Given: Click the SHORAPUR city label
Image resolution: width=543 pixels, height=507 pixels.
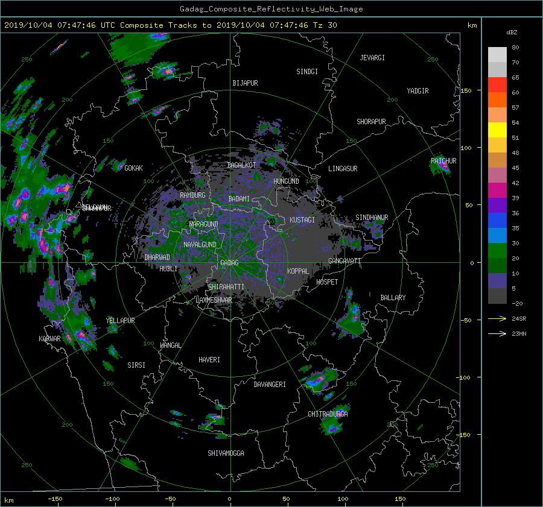Looking at the screenshot, I should (371, 122).
